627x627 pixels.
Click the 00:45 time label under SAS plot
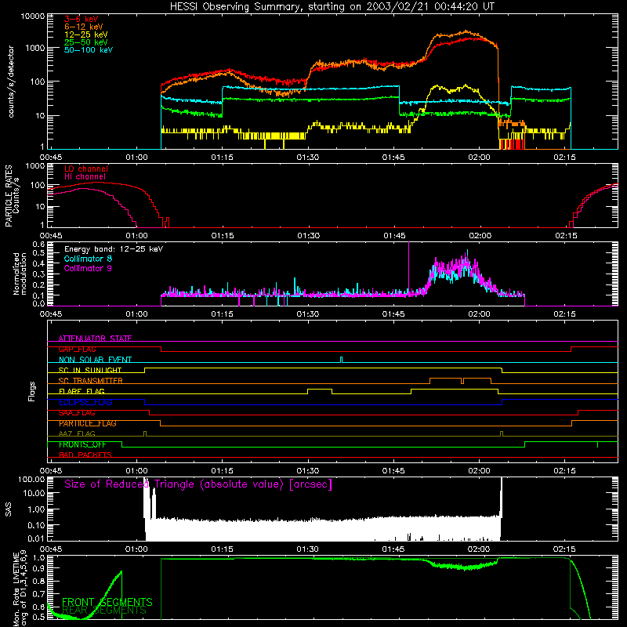[51, 549]
